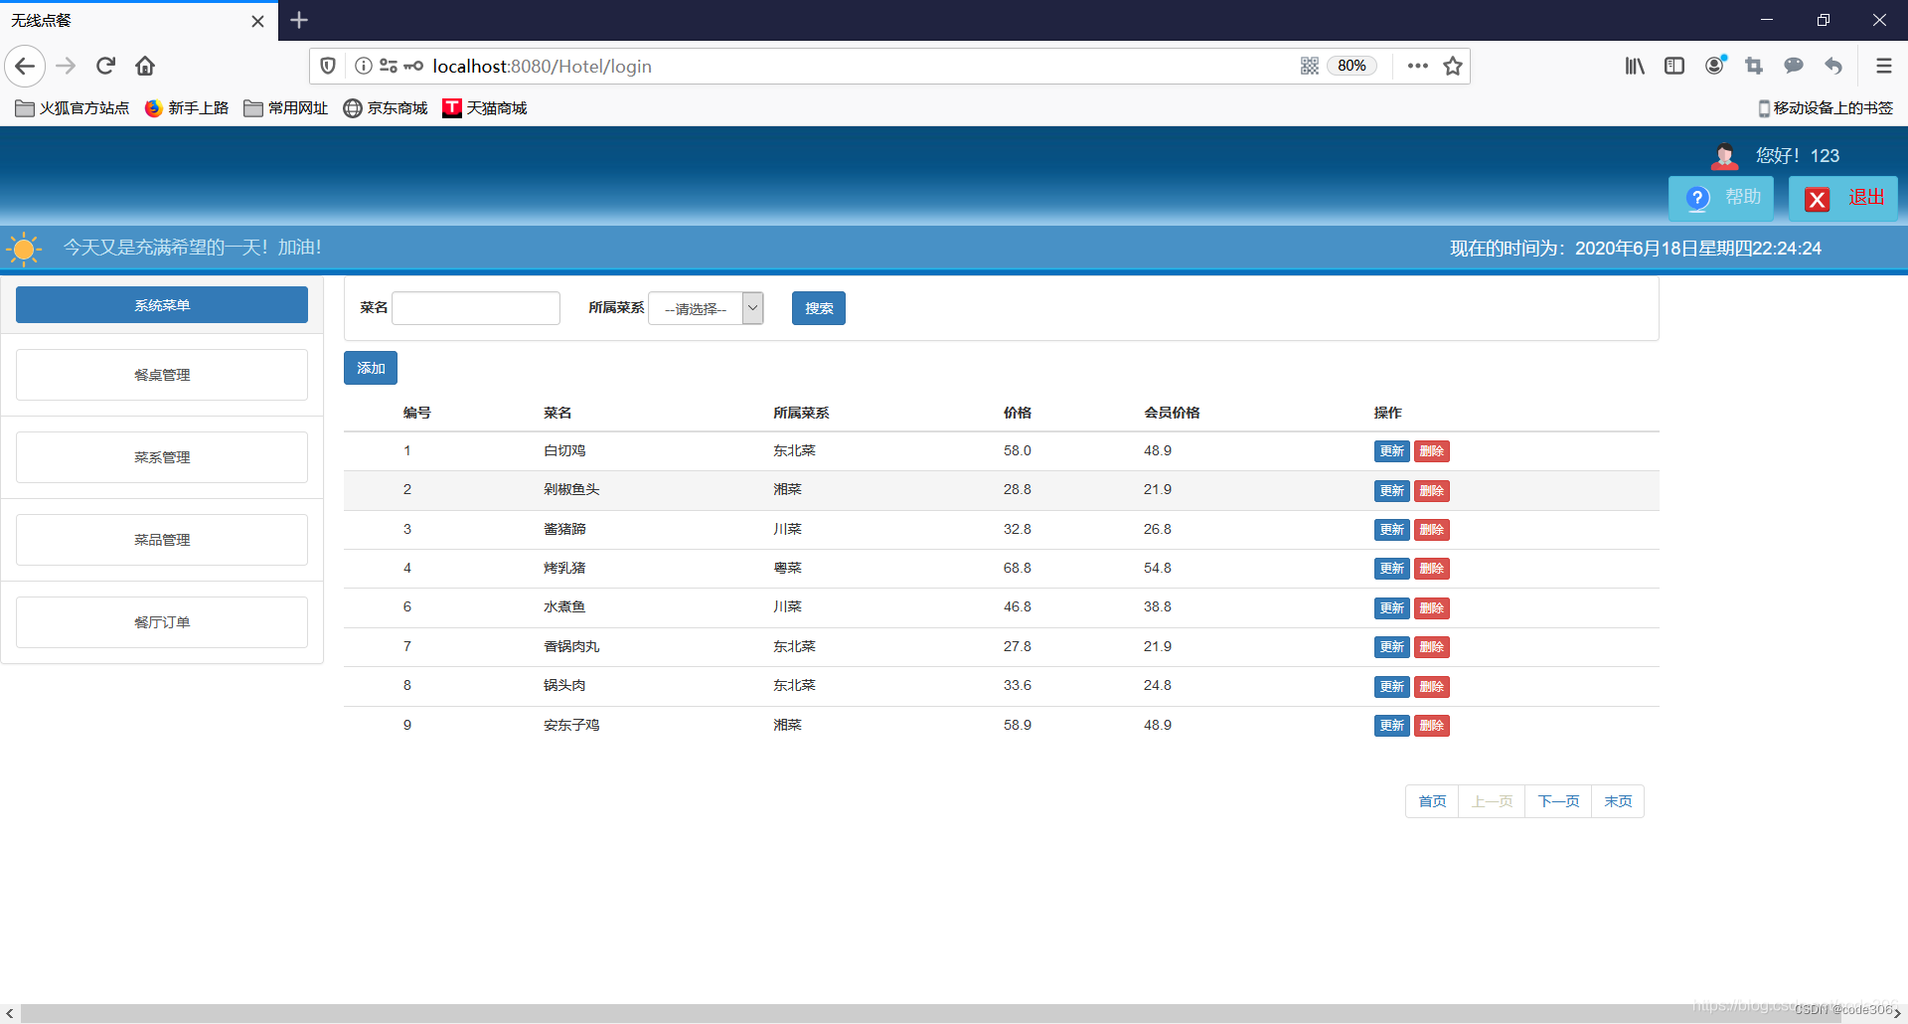Click the scrollbar right arrow

(x=1897, y=1013)
